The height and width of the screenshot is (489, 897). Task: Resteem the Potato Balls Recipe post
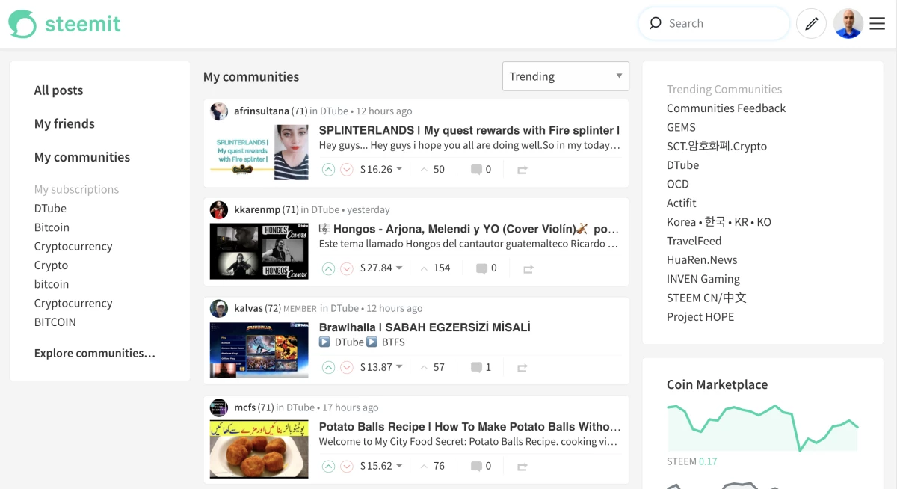pyautogui.click(x=522, y=467)
